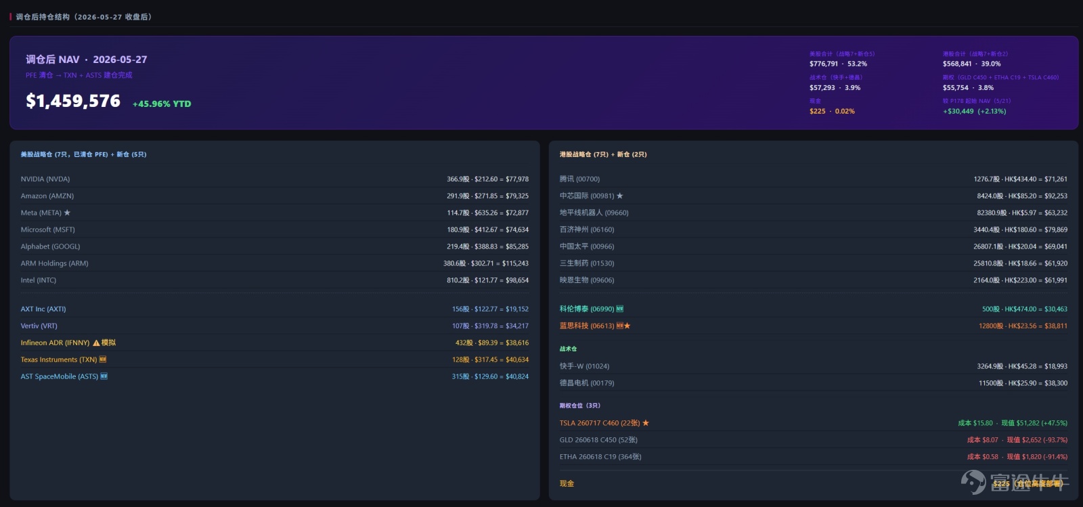Click the options total $55,754 · 3.8%

click(968, 87)
